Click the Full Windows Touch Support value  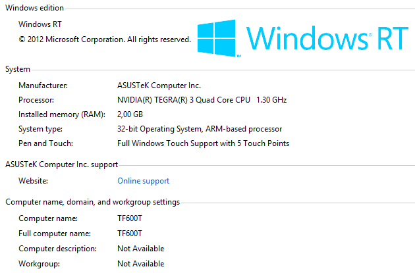click(203, 143)
